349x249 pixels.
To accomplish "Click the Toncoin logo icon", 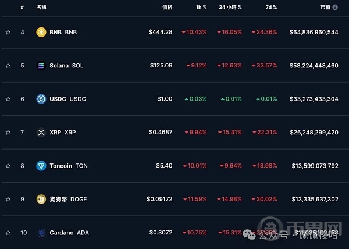I will coord(41,166).
